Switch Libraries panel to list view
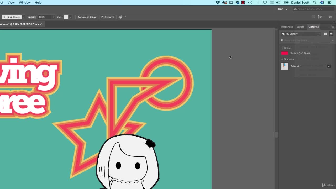Screen dimensions: 336x189 pos(331,34)
